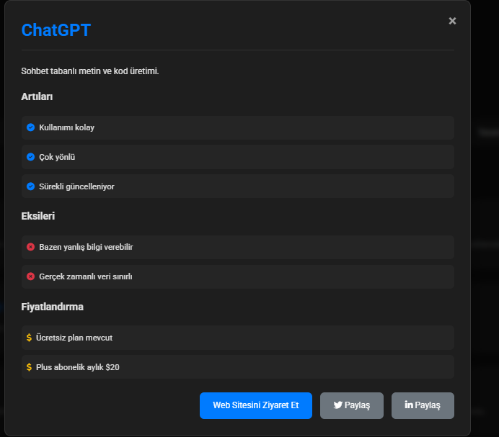Click the Artıları section heading
Image resolution: width=499 pixels, height=437 pixels.
click(37, 96)
